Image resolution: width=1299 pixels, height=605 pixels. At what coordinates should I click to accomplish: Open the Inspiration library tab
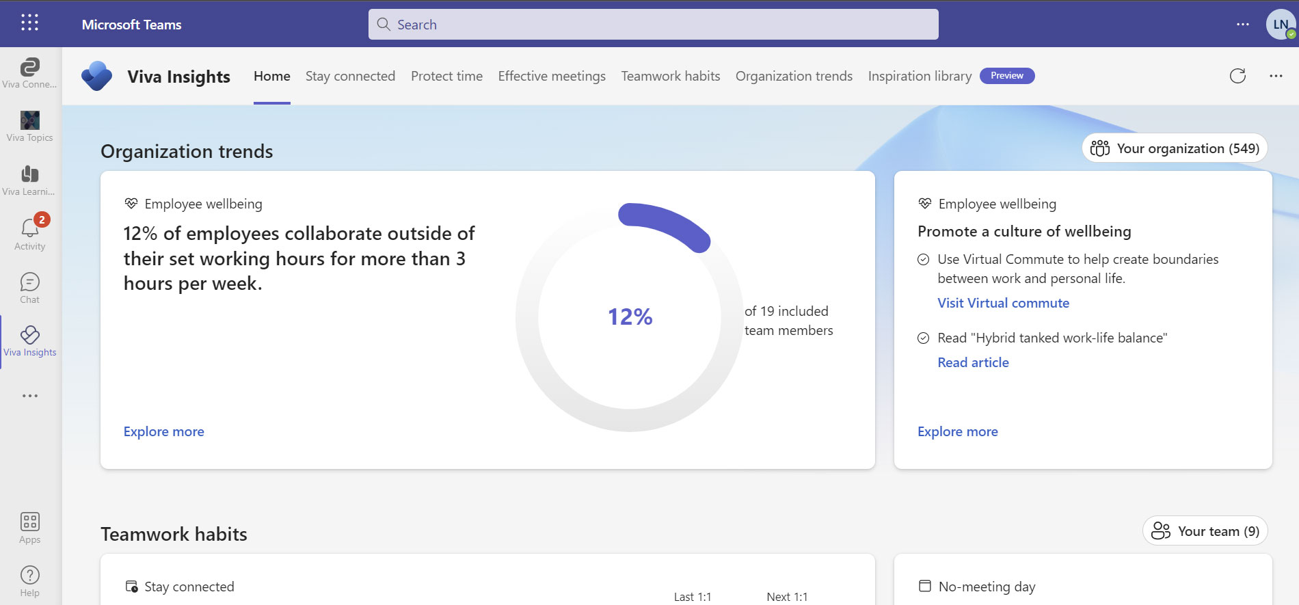click(x=920, y=76)
